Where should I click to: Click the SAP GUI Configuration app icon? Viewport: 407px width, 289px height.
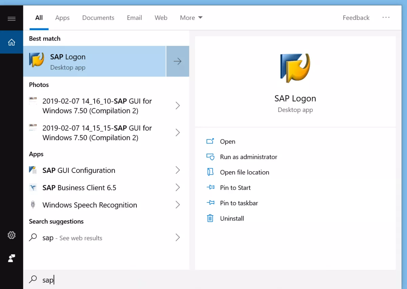coord(33,170)
